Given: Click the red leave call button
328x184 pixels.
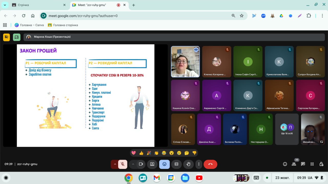Looking at the screenshot, I should click(x=210, y=164).
